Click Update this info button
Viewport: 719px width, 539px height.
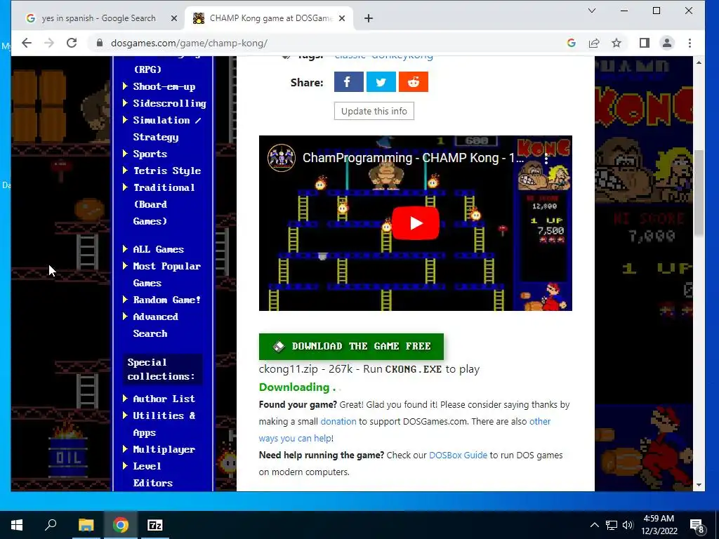374,111
